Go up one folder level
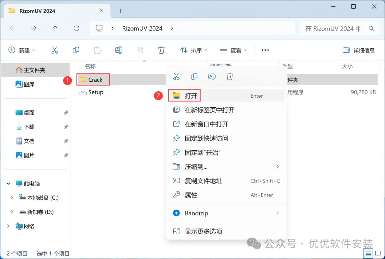The height and width of the screenshot is (259, 385). point(55,28)
